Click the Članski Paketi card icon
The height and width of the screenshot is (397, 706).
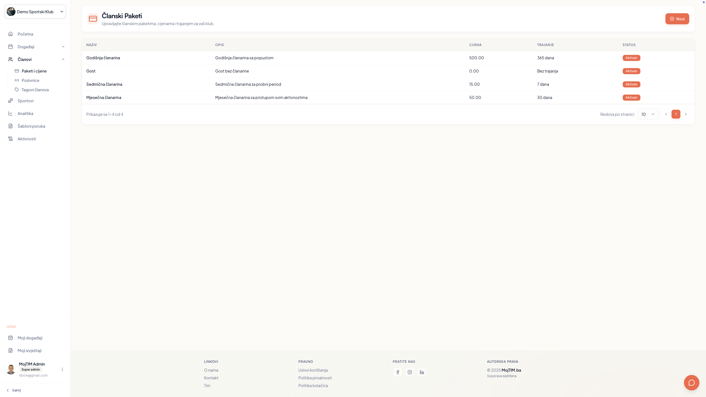coord(93,19)
